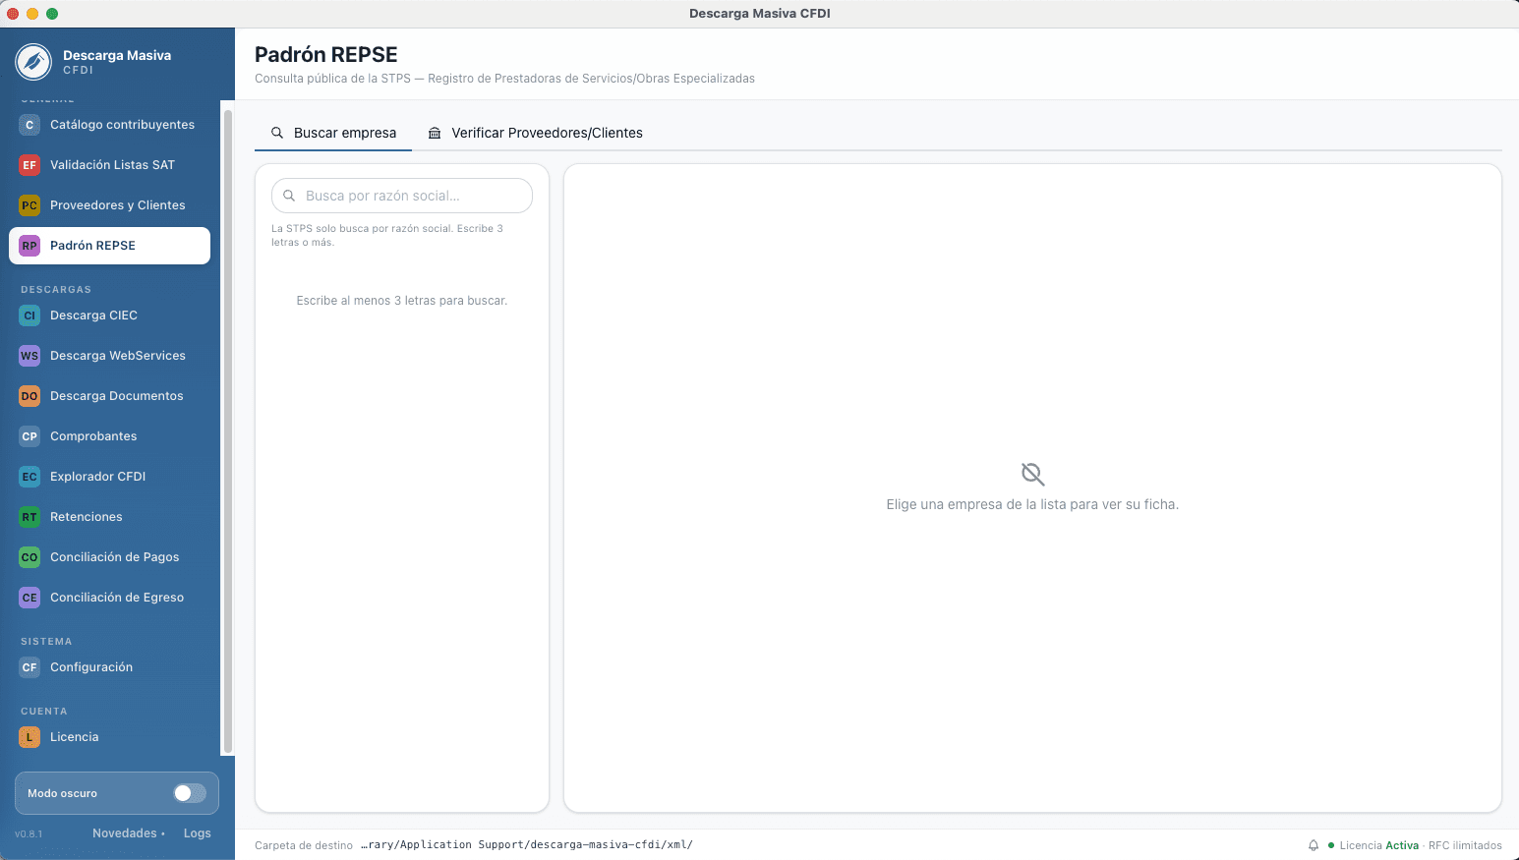Open Conciliación de Pagos in sidebar
Screen dimensions: 1519x860
[x=110, y=557]
